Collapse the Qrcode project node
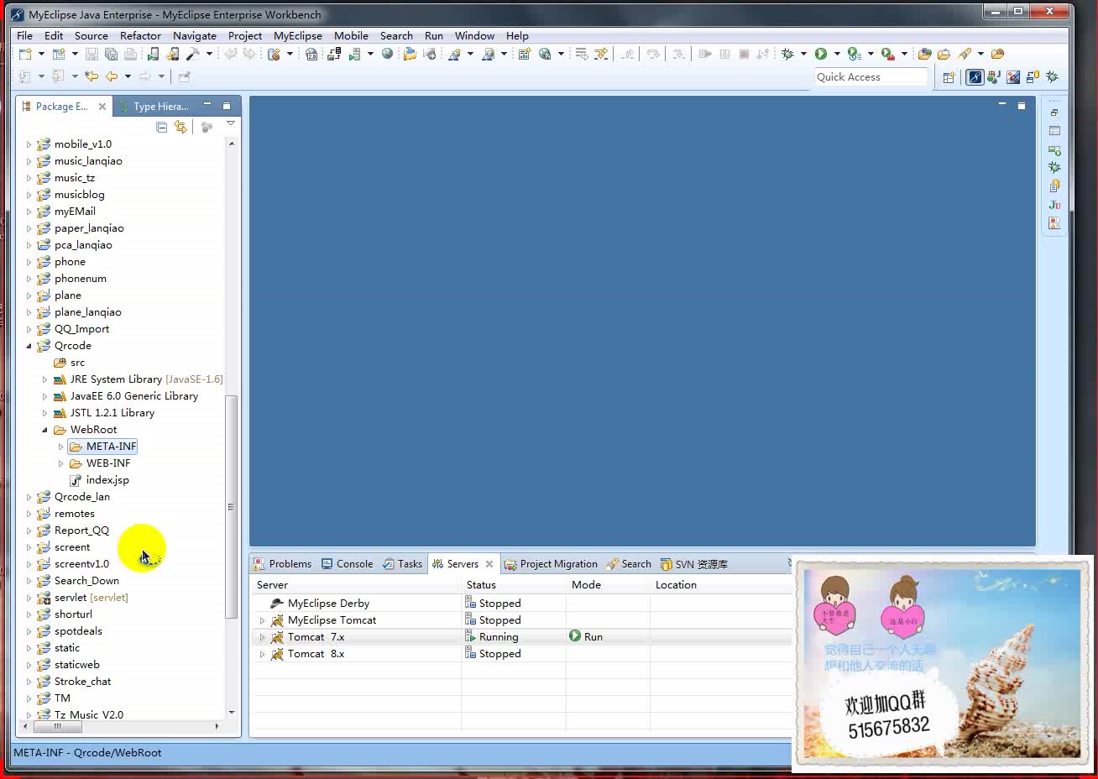This screenshot has height=779, width=1098. 29,346
